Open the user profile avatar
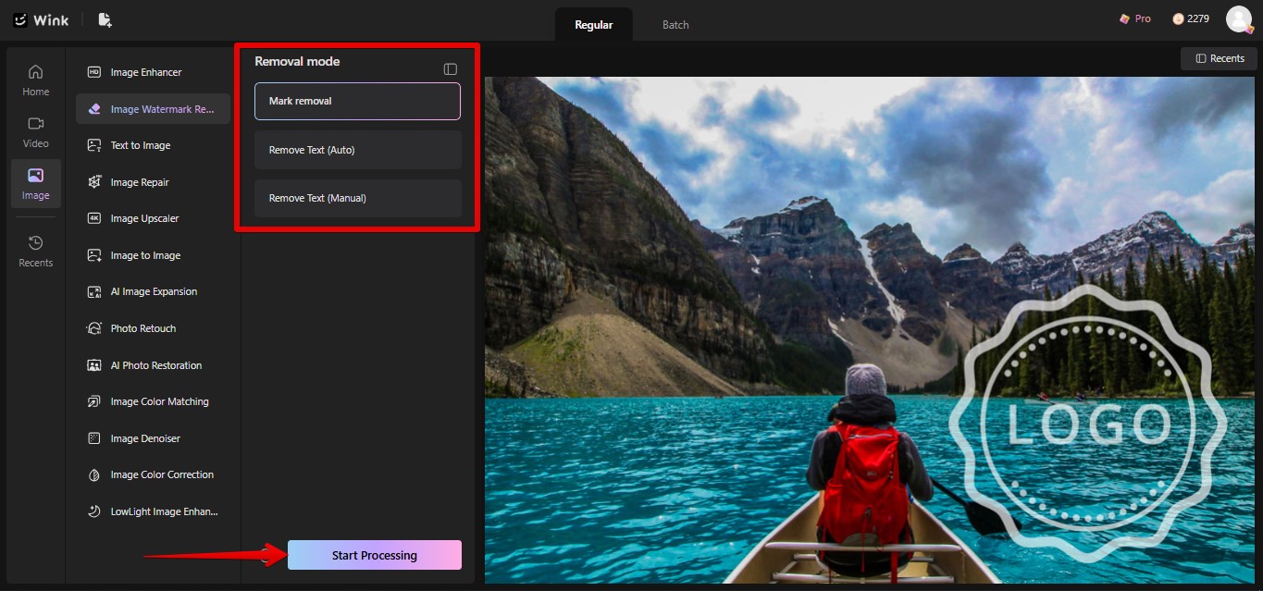This screenshot has height=591, width=1263. 1239,18
